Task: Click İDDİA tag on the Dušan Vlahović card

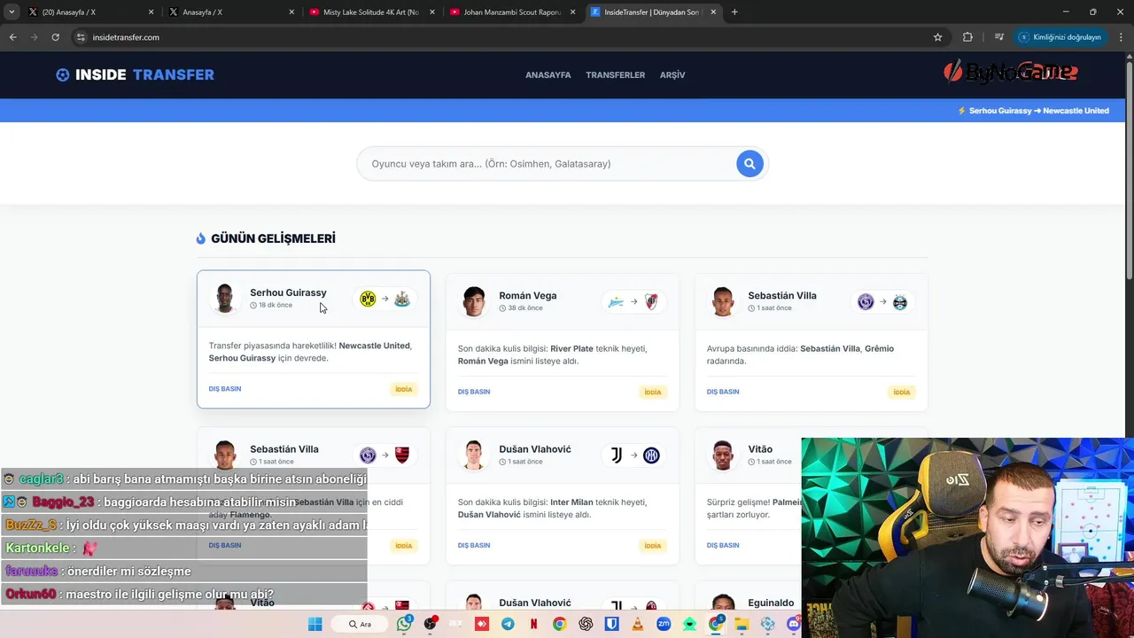Action: (x=653, y=546)
